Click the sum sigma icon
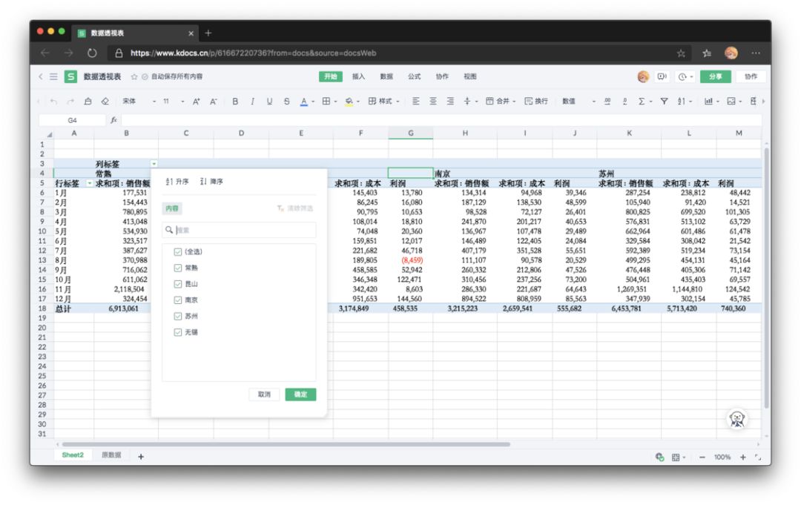The width and height of the screenshot is (801, 505). pyautogui.click(x=642, y=101)
